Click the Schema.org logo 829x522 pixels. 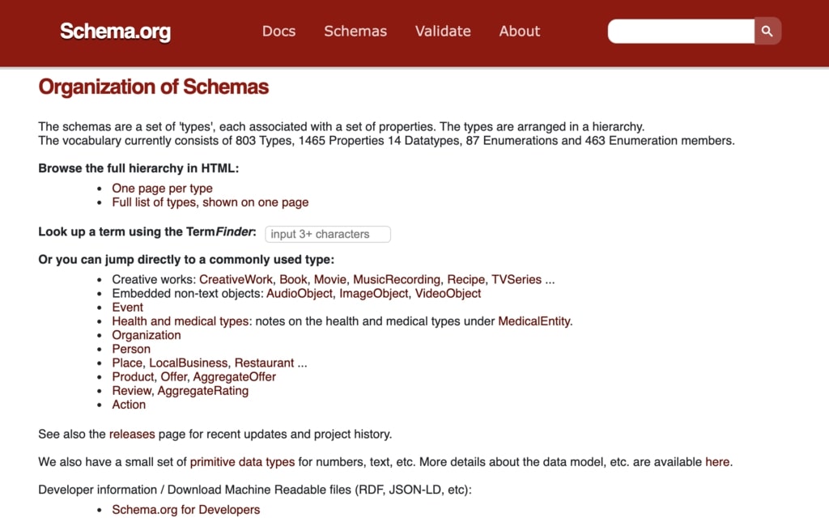point(114,32)
